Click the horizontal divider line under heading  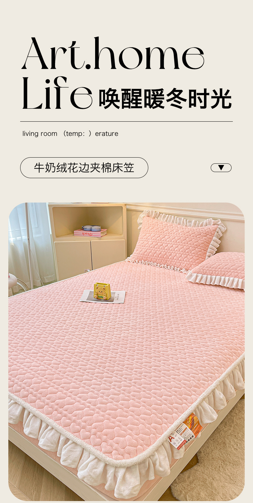(x=126, y=122)
